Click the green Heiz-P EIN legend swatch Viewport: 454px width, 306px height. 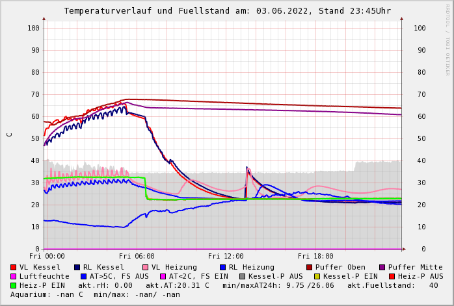13,285
